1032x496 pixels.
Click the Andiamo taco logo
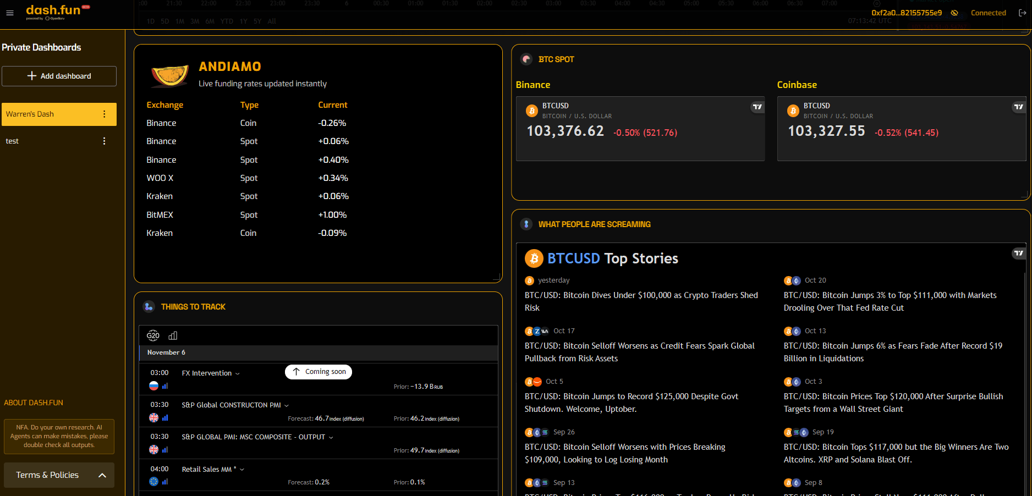[x=169, y=75]
